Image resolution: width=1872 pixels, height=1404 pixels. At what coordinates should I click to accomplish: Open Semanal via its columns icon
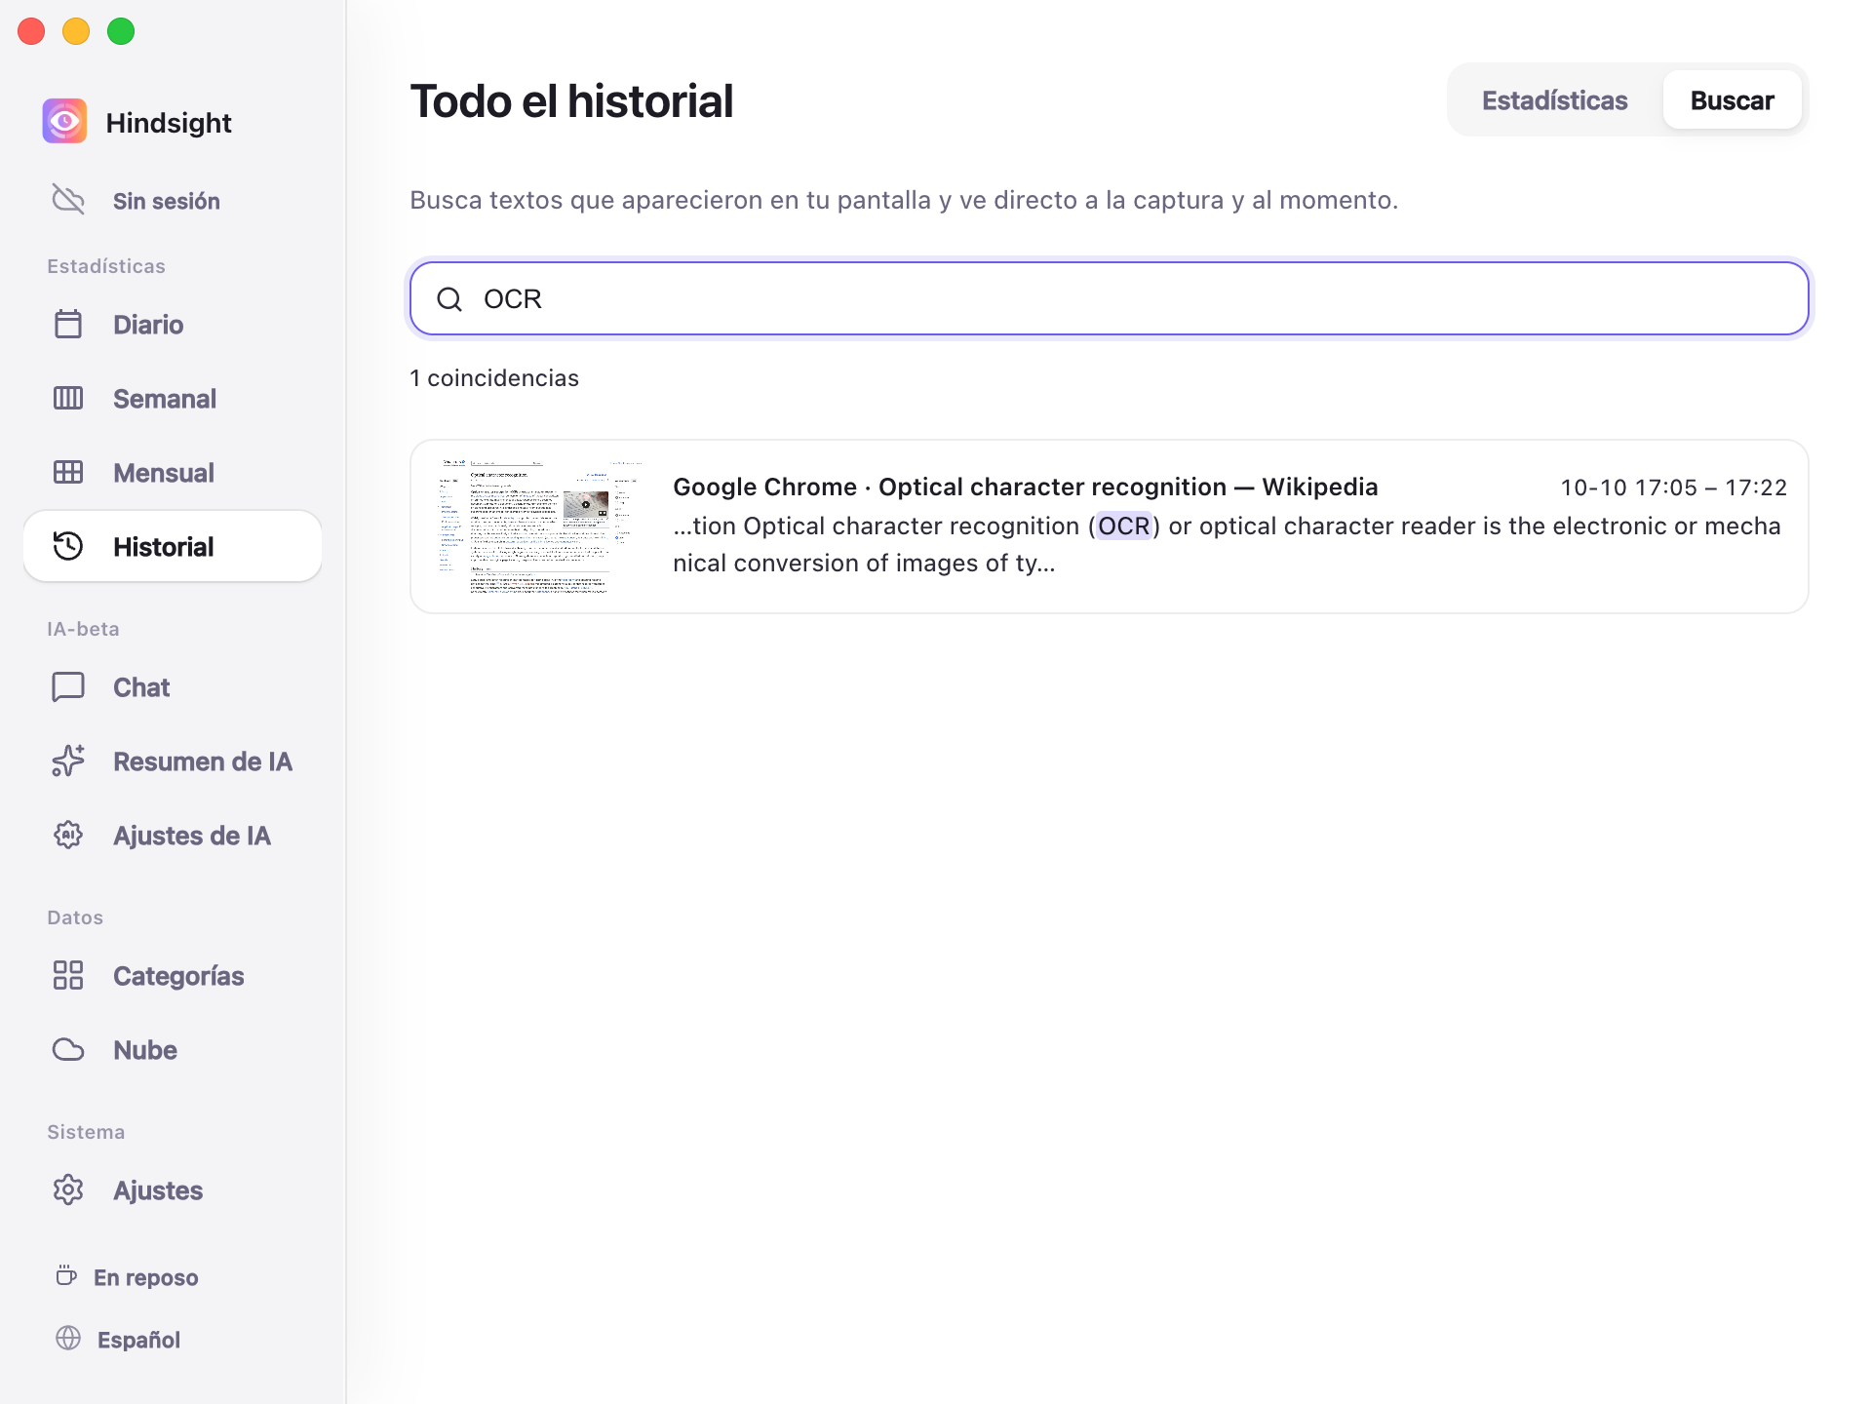click(x=68, y=398)
